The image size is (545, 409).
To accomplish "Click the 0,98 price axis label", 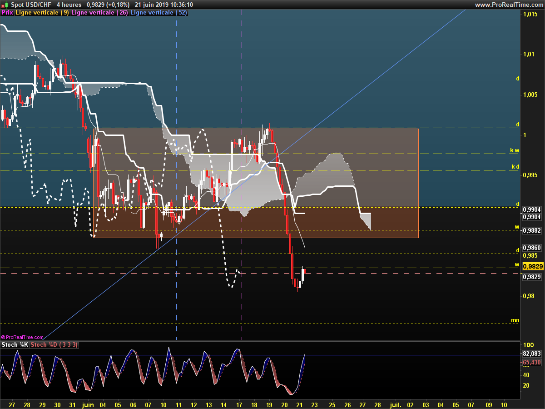I will [x=529, y=296].
